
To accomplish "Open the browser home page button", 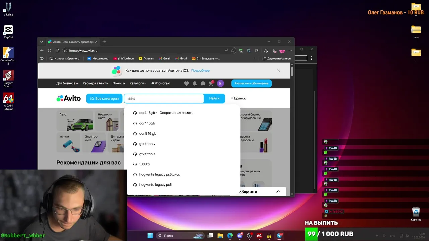I will pyautogui.click(x=58, y=51).
